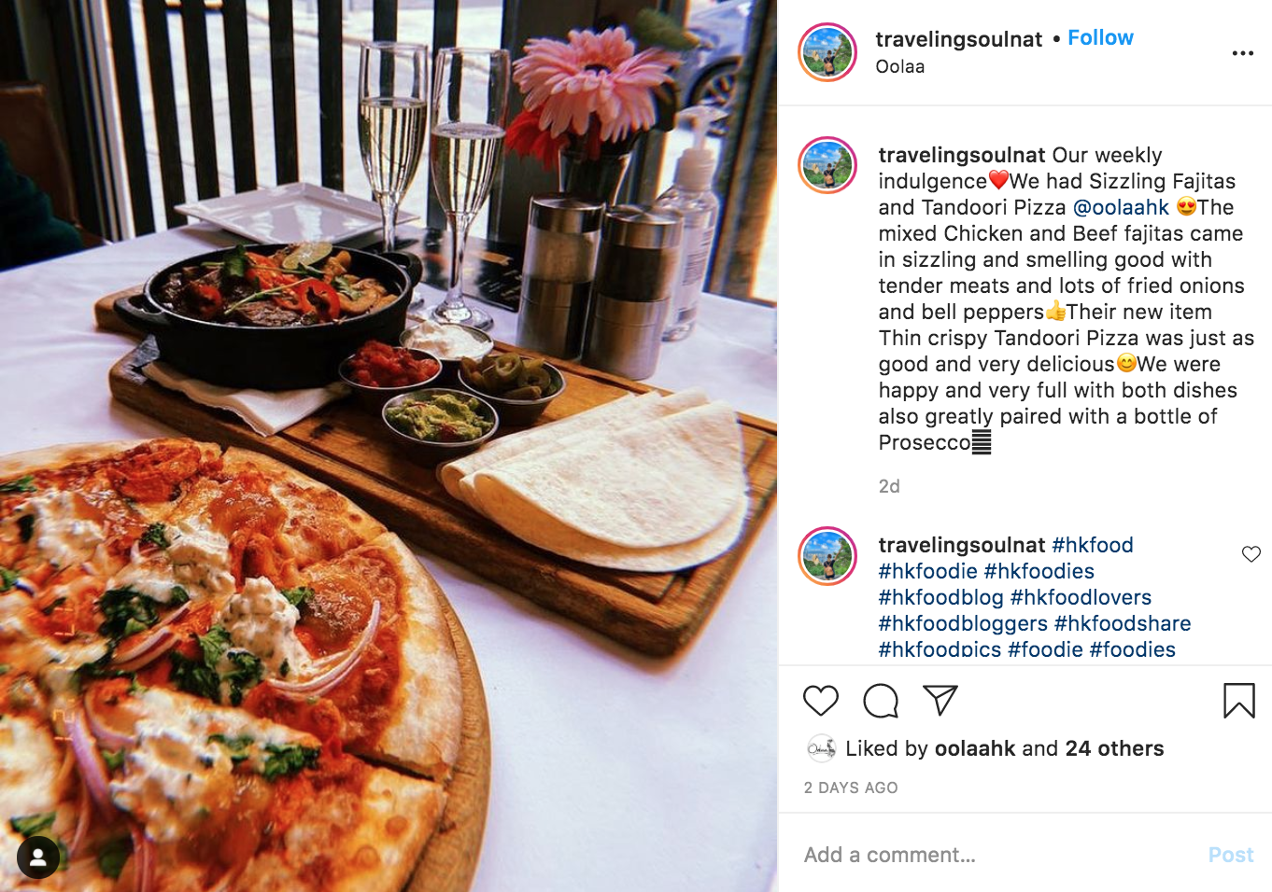Open the pizza and fajitas photo
Viewport: 1272px width, 892px height.
coord(389,446)
